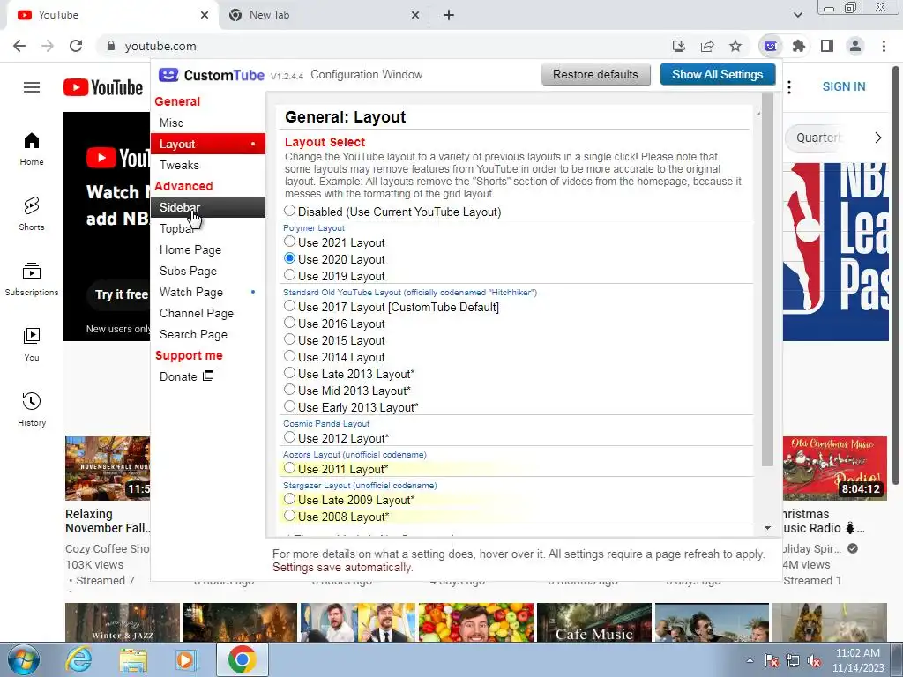The width and height of the screenshot is (903, 677).
Task: Toggle Chrome side panel icon
Action: [x=827, y=46]
